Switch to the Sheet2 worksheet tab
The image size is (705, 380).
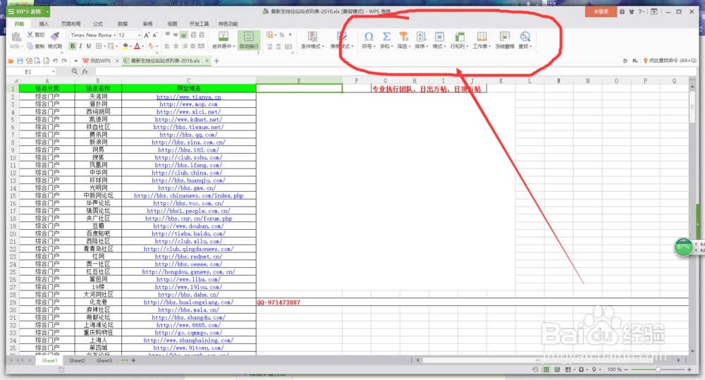[77, 361]
